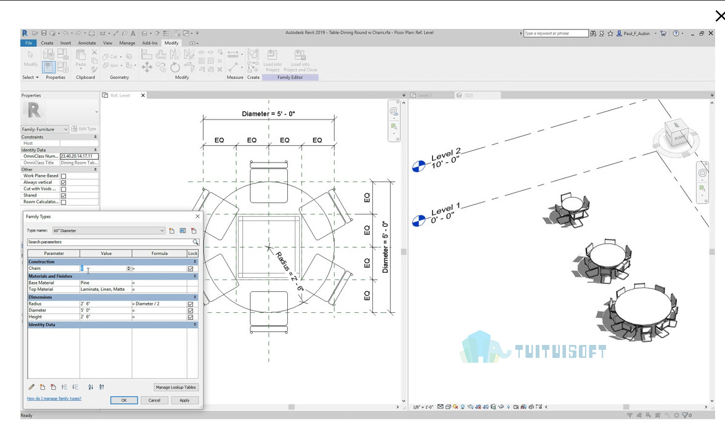725x433 pixels.
Task: Toggle the lock checkbox for Radius
Action: (190, 304)
